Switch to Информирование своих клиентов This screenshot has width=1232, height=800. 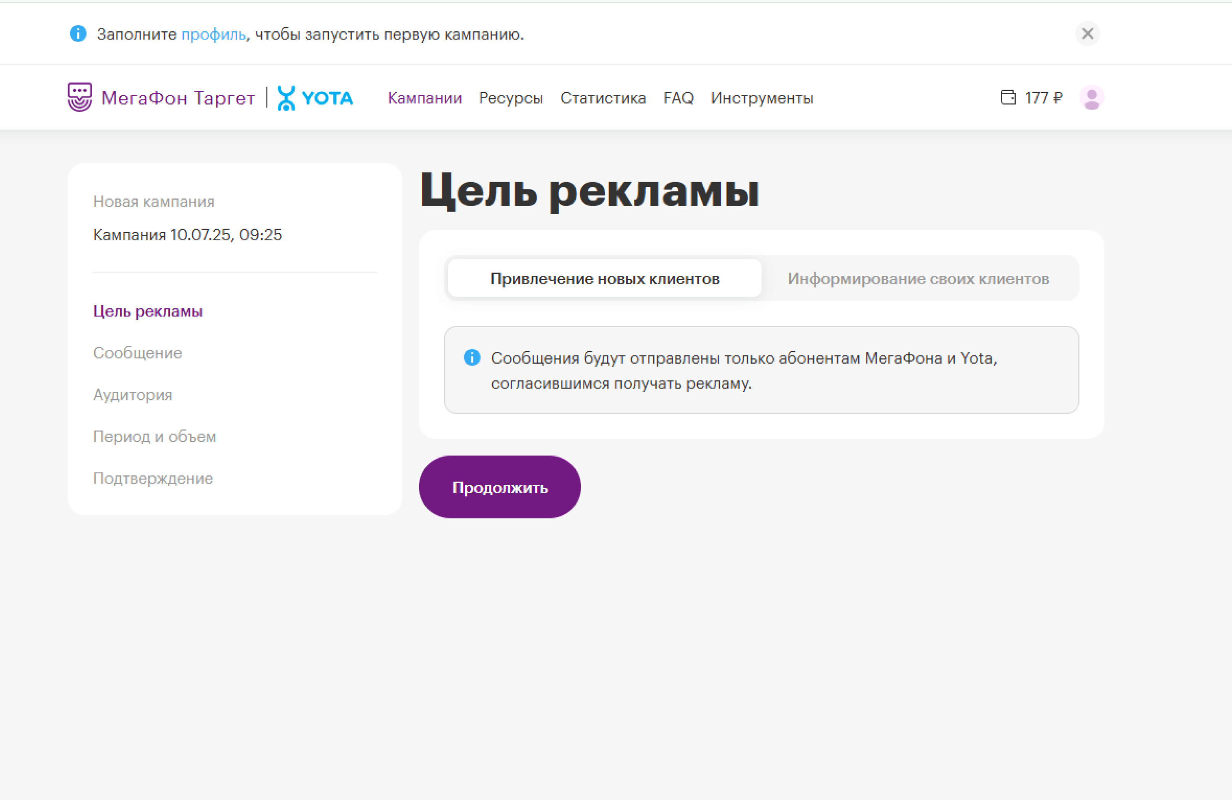(918, 278)
